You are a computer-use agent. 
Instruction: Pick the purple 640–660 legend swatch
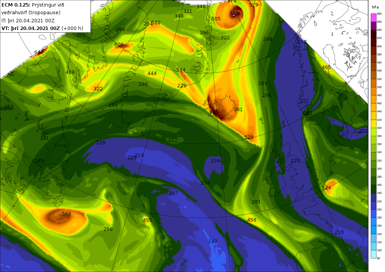point(373,26)
